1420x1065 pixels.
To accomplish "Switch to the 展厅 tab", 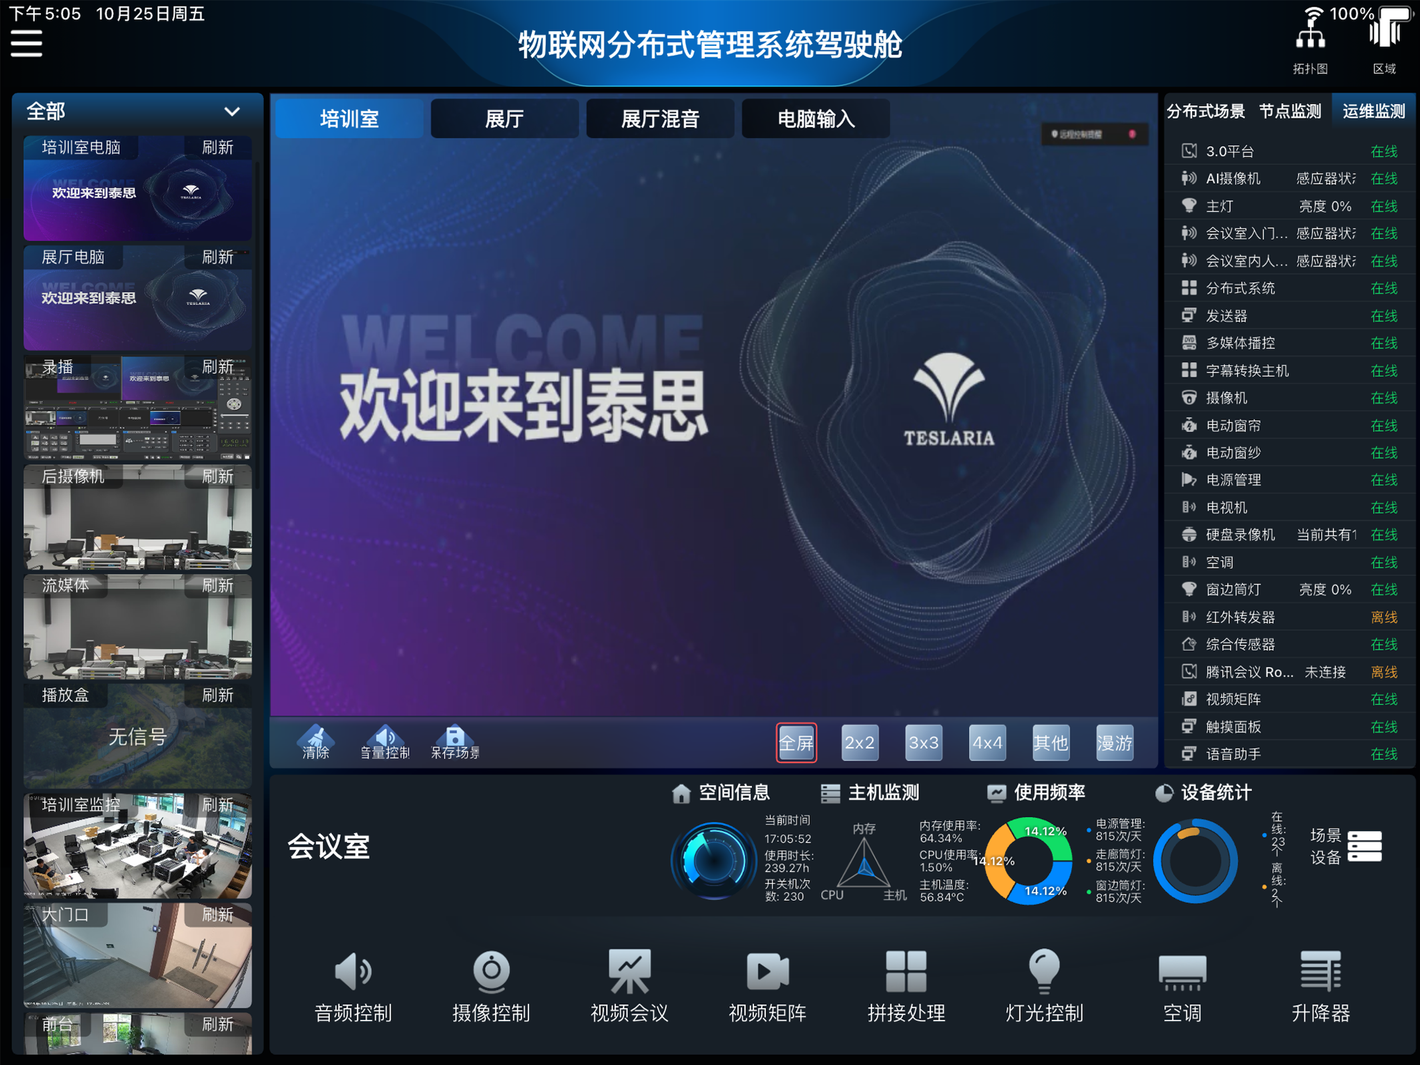I will tap(505, 118).
